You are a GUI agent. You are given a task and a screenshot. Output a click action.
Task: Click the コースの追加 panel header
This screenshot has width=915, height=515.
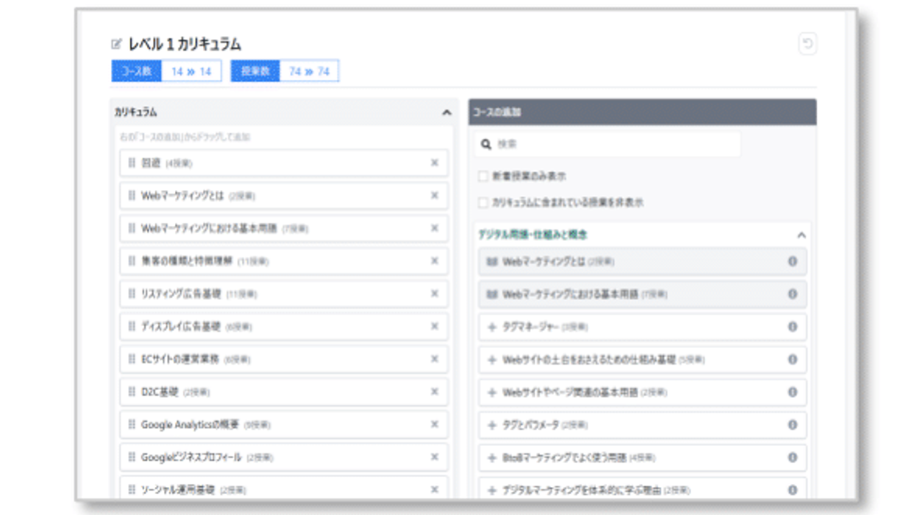(x=642, y=112)
